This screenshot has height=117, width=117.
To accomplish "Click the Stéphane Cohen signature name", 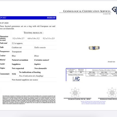I will (109, 99).
